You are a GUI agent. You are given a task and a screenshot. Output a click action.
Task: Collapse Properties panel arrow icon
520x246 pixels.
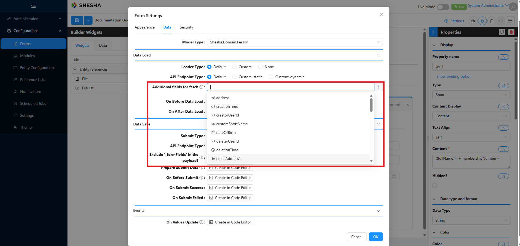click(x=433, y=32)
